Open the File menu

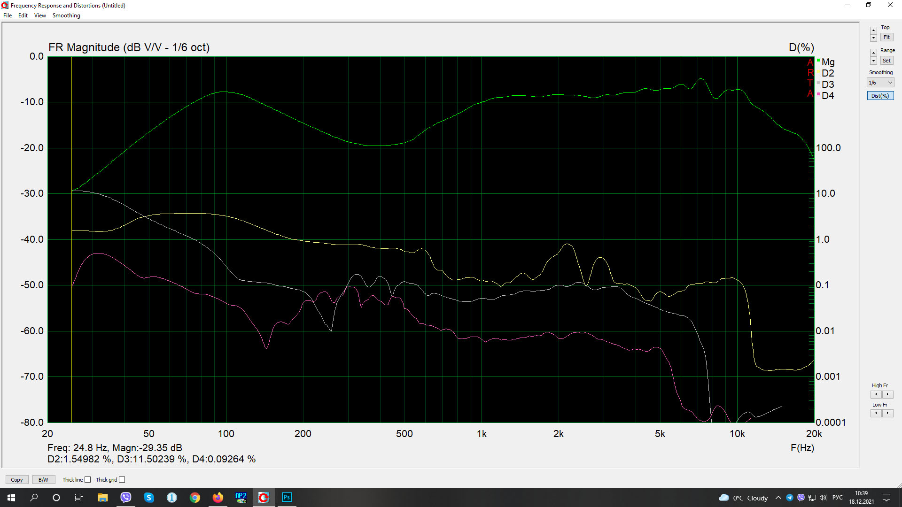(x=8, y=15)
